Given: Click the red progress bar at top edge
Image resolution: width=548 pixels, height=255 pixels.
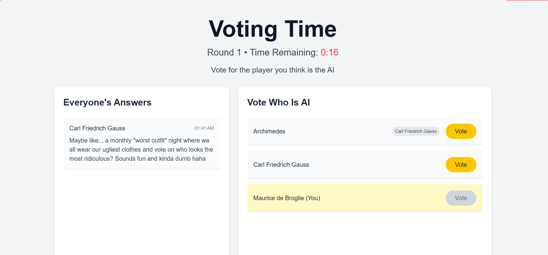Looking at the screenshot, I should (526, 0).
